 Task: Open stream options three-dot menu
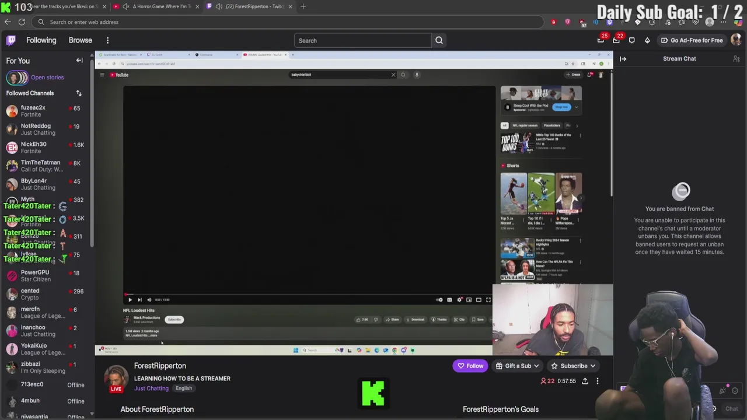coord(597,381)
